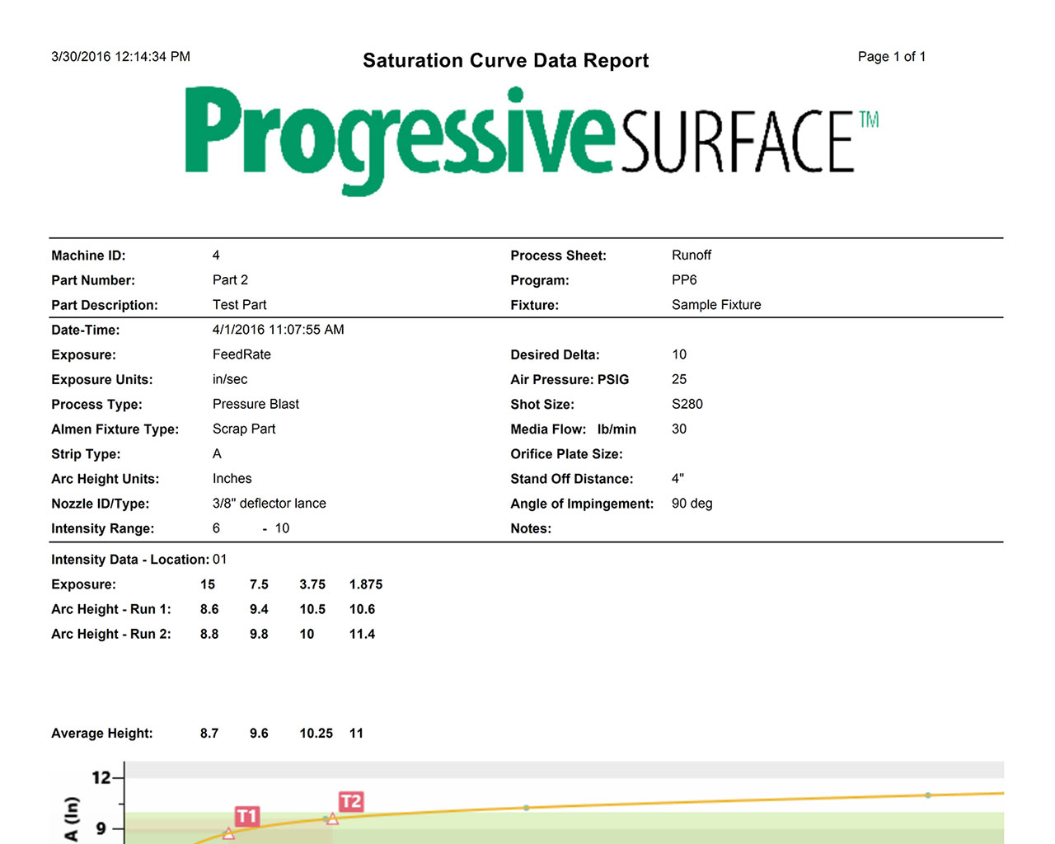Viewport: 1055px width, 844px height.
Task: Select the Machine ID value 4
Action: (x=216, y=256)
